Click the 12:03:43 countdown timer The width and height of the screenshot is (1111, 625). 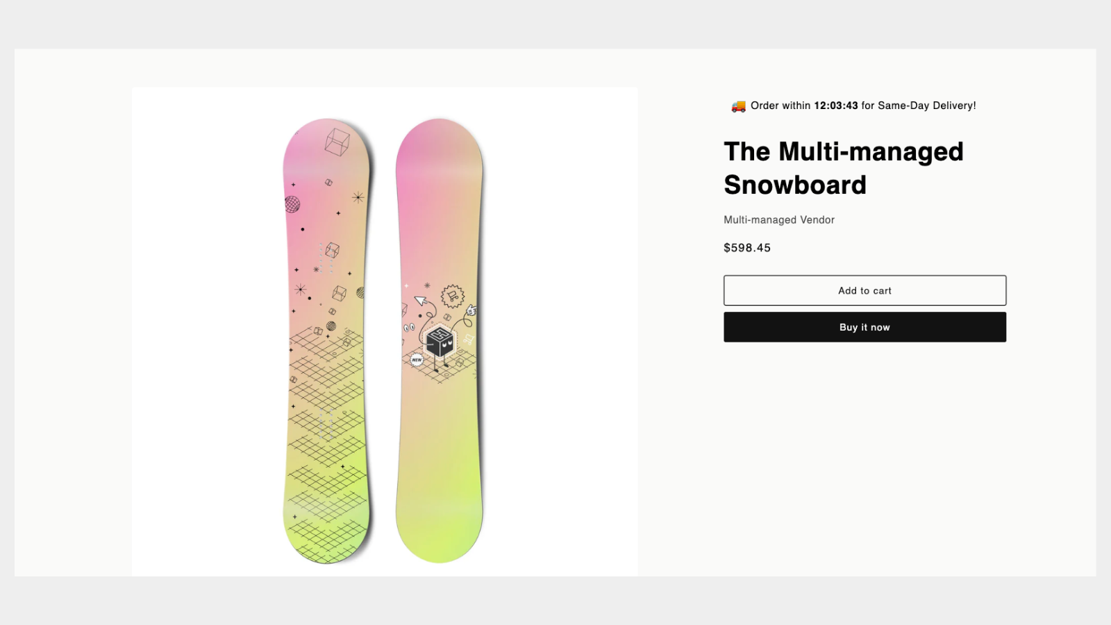(835, 106)
